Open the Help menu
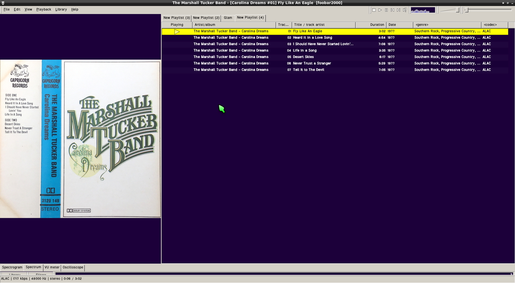 pyautogui.click(x=75, y=9)
